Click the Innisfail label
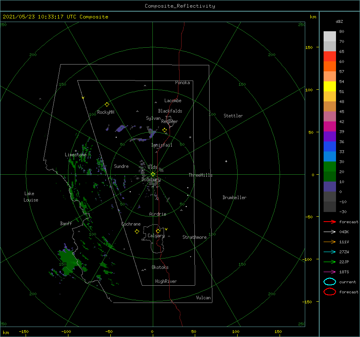 click(x=162, y=145)
